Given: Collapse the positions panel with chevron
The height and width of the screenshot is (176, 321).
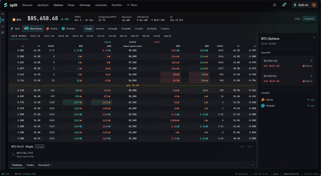Looking at the screenshot, I should tap(253, 165).
